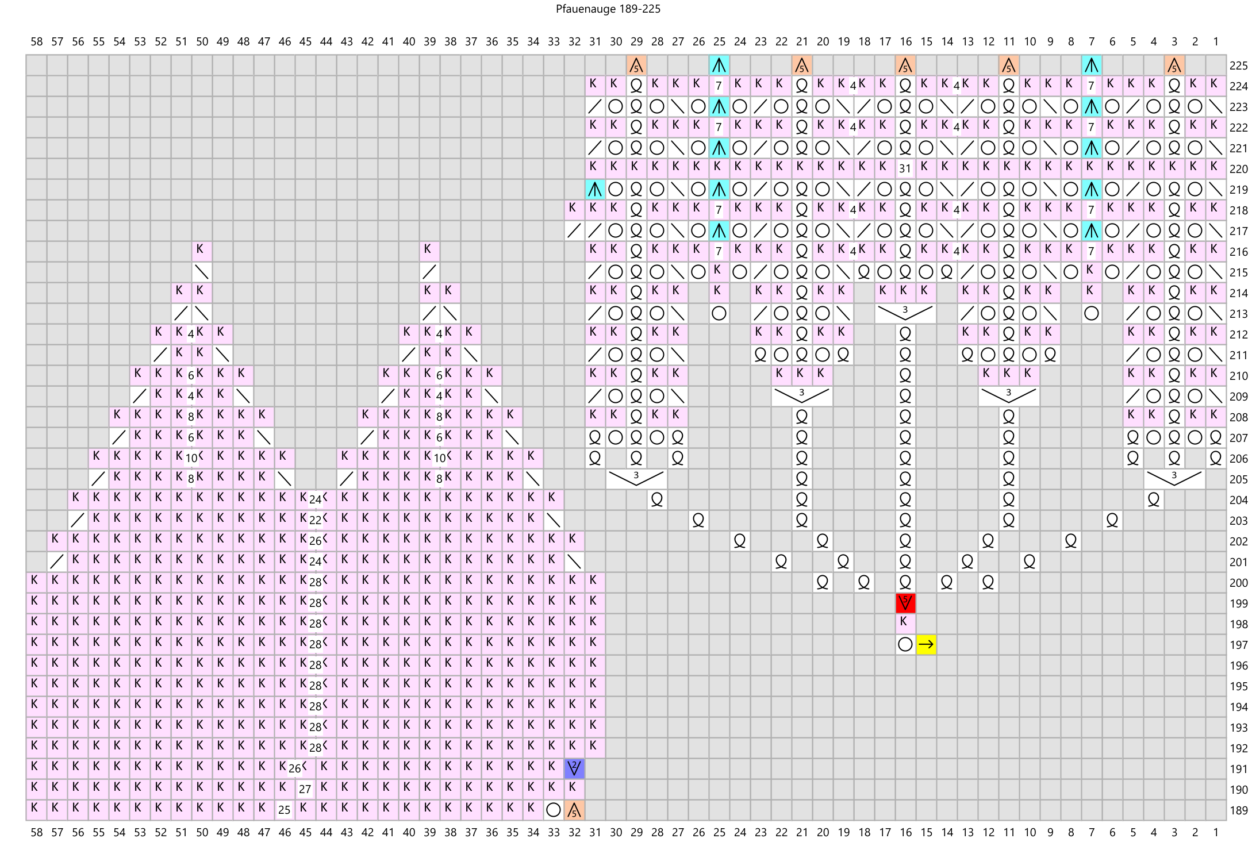Click row label 225 on the right edge
Image resolution: width=1252 pixels, height=846 pixels.
click(x=1238, y=66)
